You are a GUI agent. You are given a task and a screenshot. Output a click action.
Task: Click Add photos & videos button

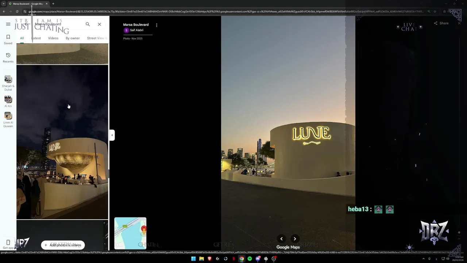63,245
